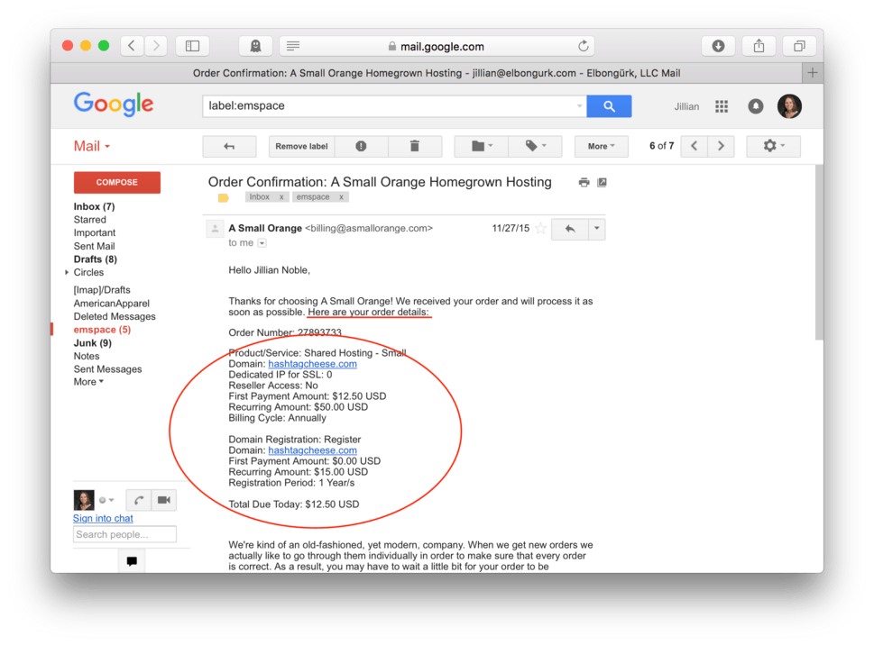This screenshot has height=645, width=874.
Task: Open the Safari downloads button
Action: pyautogui.click(x=718, y=46)
